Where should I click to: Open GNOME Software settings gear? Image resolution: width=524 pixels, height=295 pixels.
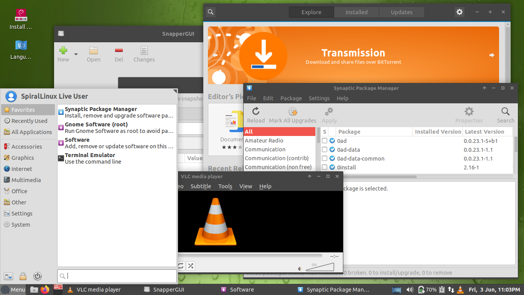(459, 12)
